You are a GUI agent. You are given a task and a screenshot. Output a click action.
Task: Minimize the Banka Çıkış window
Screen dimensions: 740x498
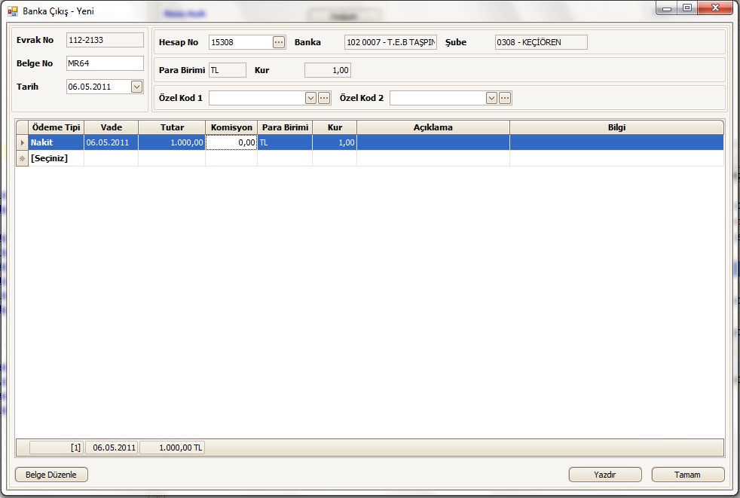coord(667,8)
